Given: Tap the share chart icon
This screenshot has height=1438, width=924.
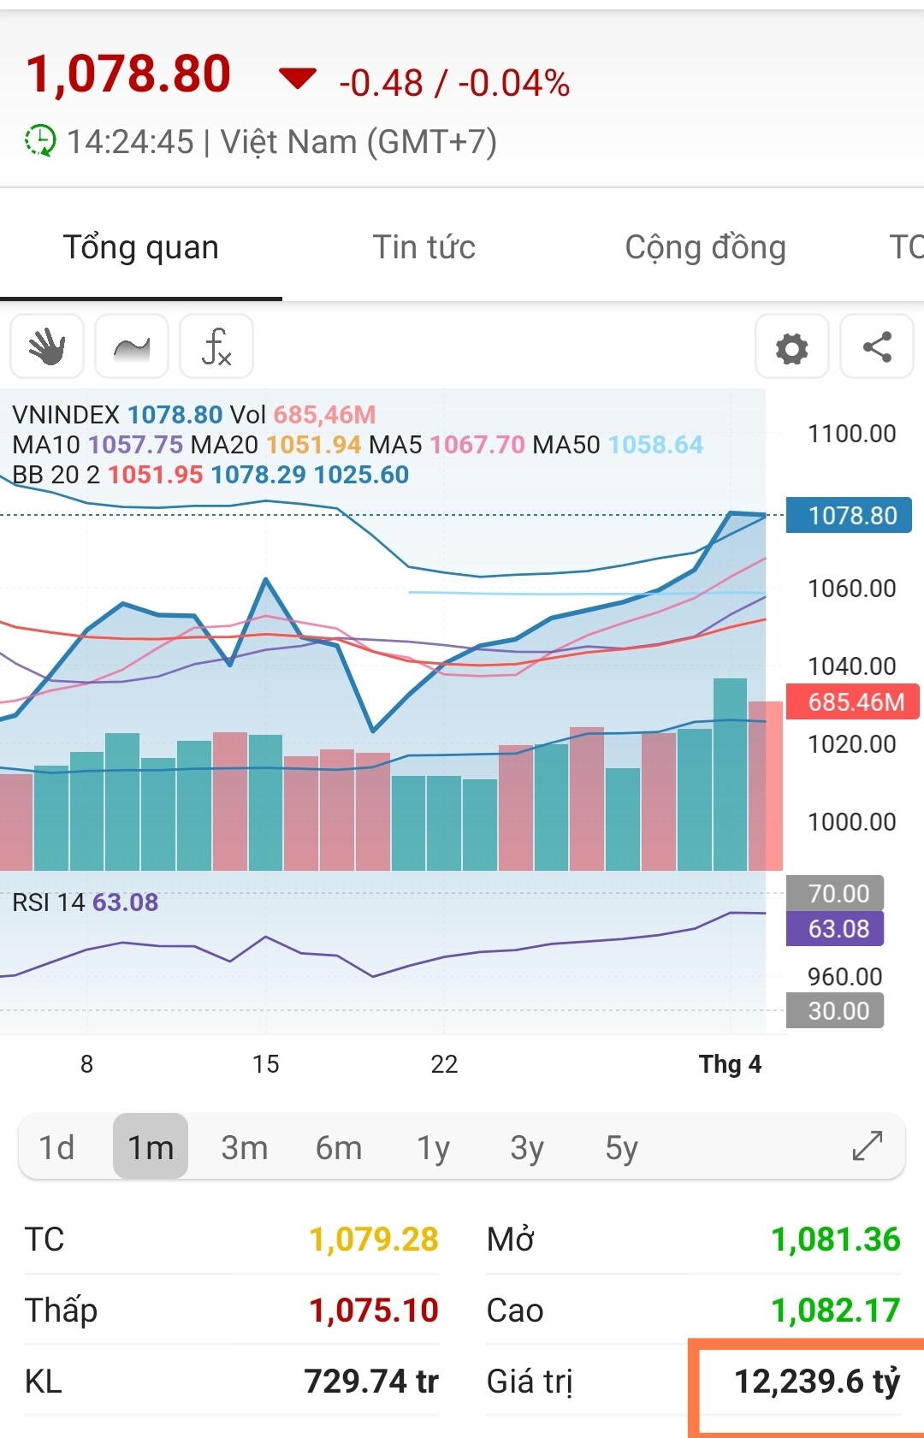Looking at the screenshot, I should pyautogui.click(x=877, y=347).
